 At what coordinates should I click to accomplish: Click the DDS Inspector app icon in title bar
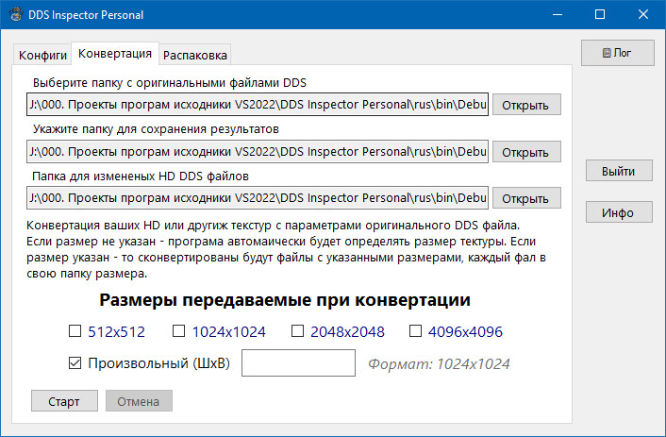click(13, 14)
